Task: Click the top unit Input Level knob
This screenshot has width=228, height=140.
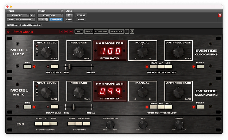Action: click(46, 52)
